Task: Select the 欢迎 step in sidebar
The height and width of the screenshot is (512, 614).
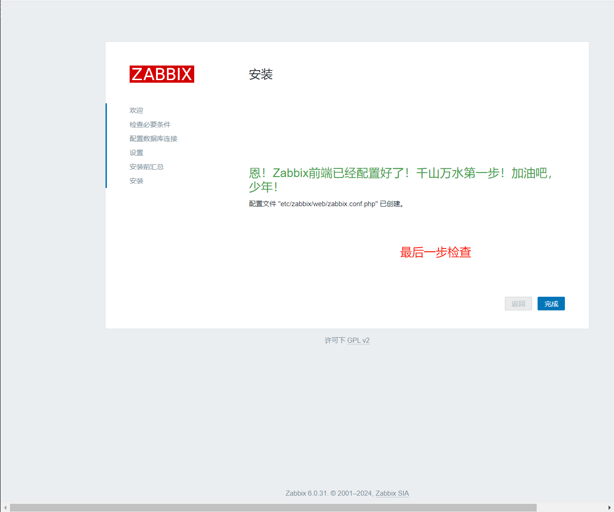Action: coord(136,111)
